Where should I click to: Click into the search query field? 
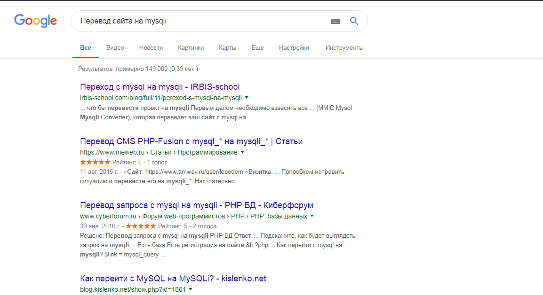pos(198,21)
